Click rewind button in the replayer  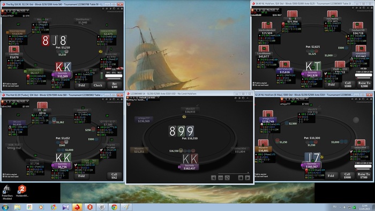[x=221, y=178]
